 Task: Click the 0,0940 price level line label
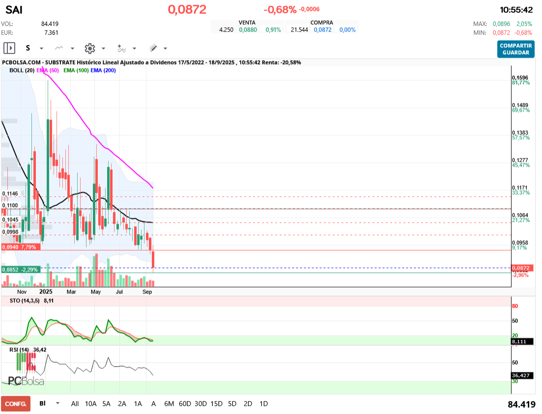(19, 247)
